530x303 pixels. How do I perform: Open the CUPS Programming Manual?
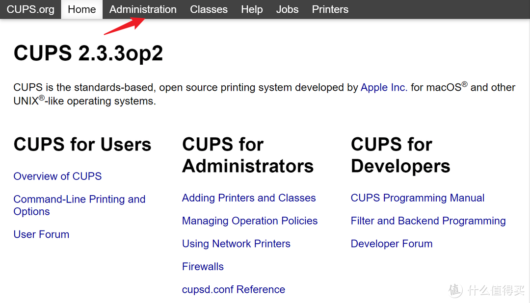point(418,198)
